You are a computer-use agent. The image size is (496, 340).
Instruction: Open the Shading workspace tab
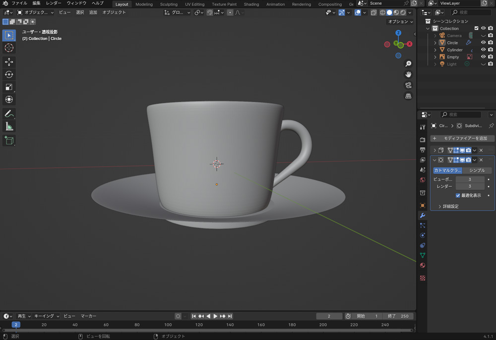pos(251,4)
